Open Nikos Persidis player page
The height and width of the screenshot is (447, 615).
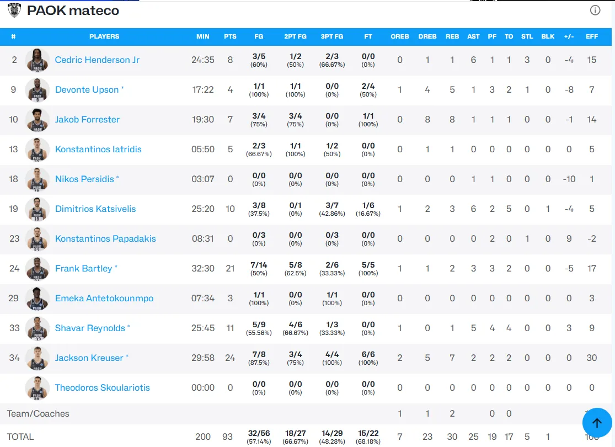coord(84,179)
